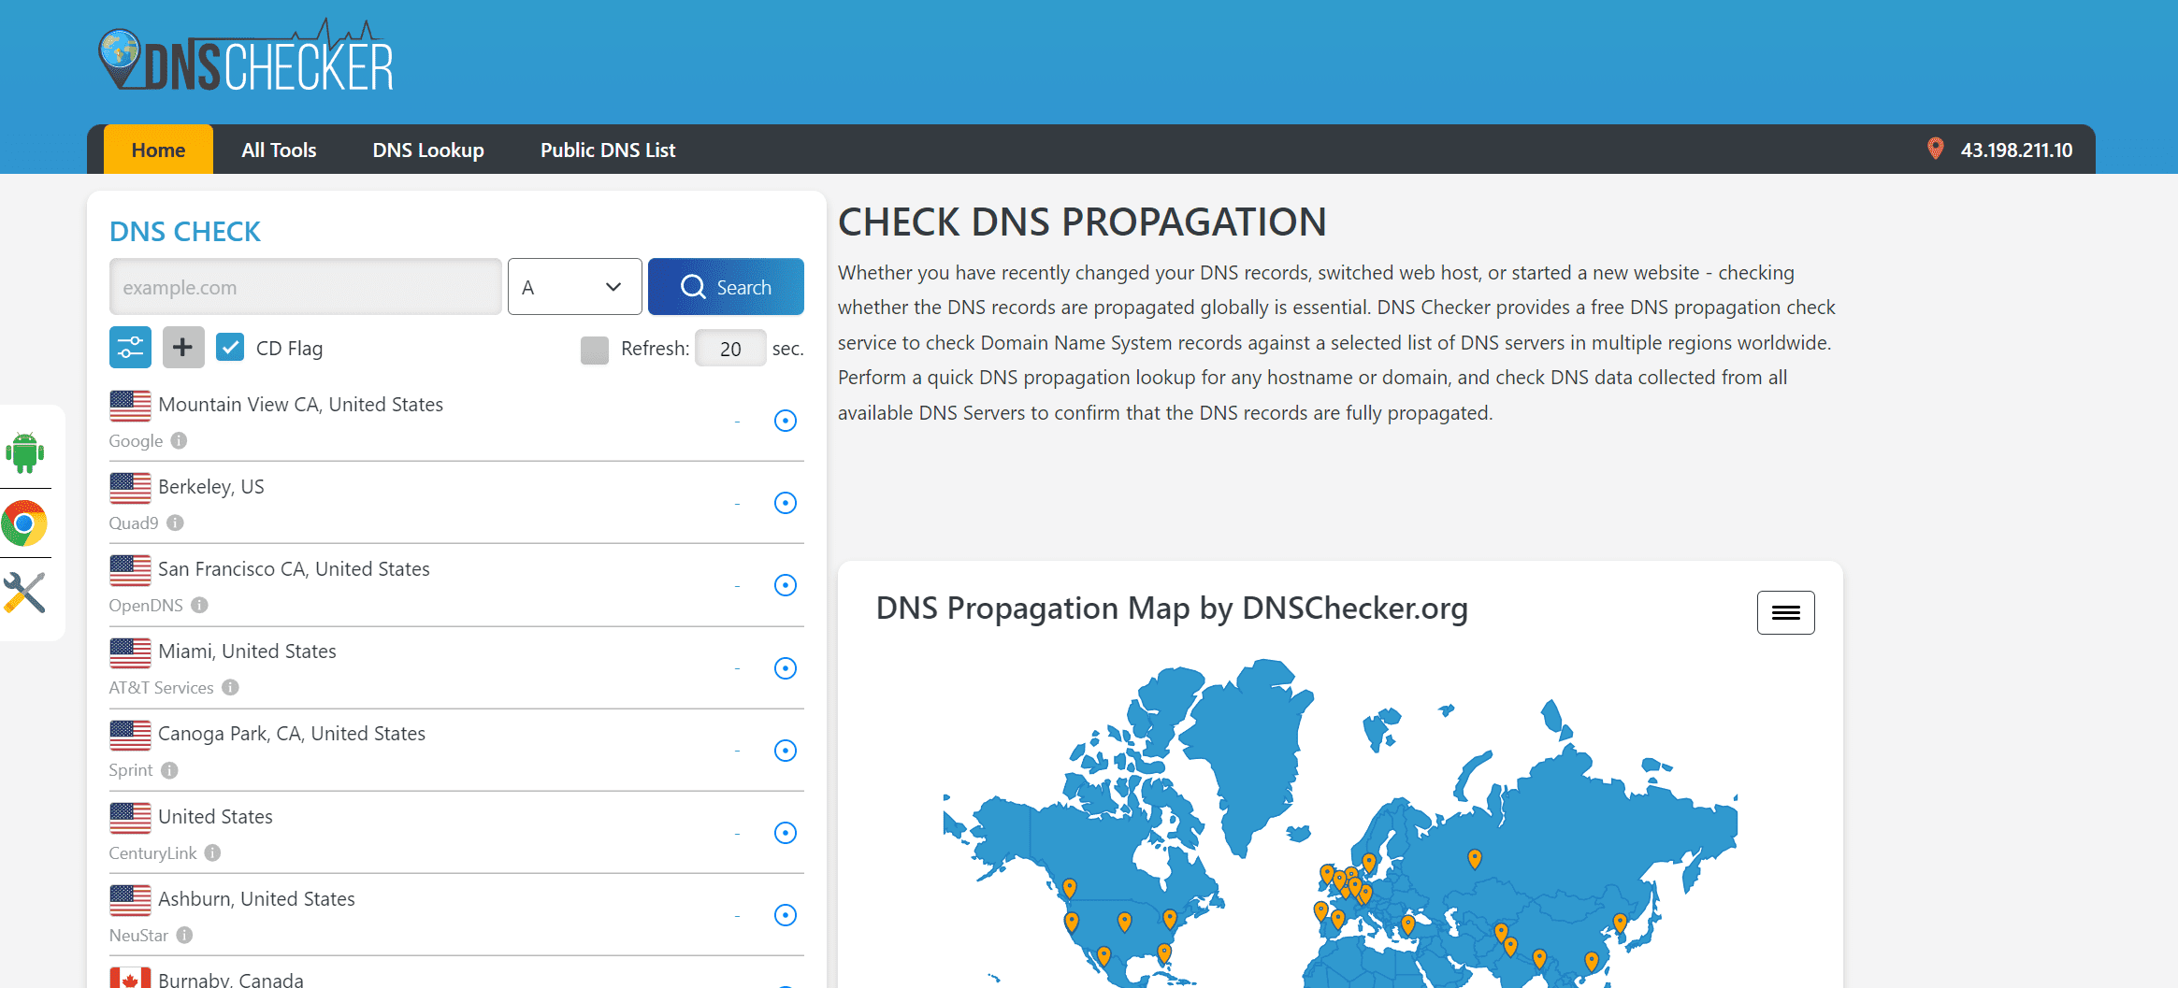Uncheck the CD Flag checkbox
The image size is (2178, 988).
coord(230,348)
